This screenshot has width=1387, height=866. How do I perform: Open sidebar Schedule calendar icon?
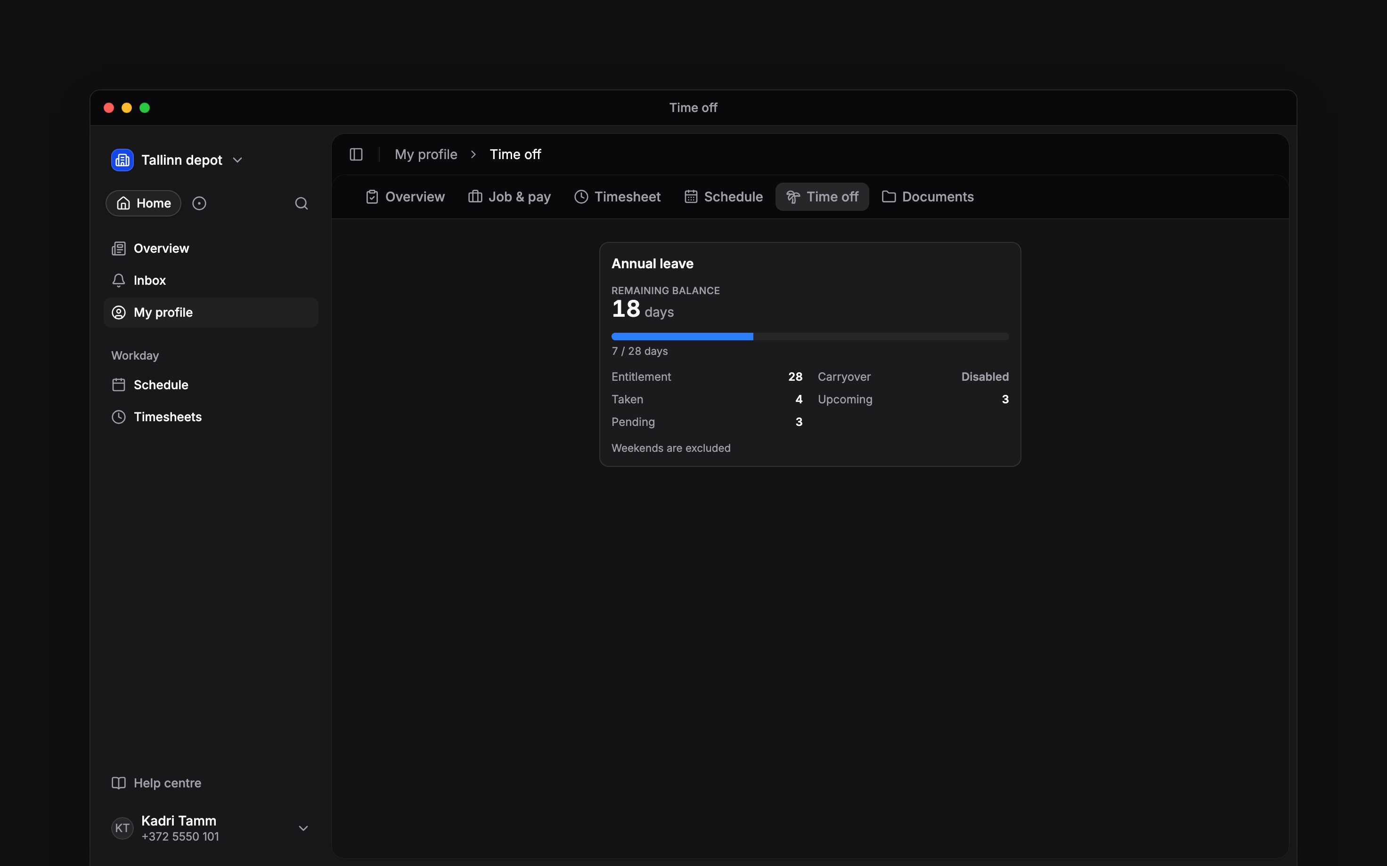coord(119,385)
